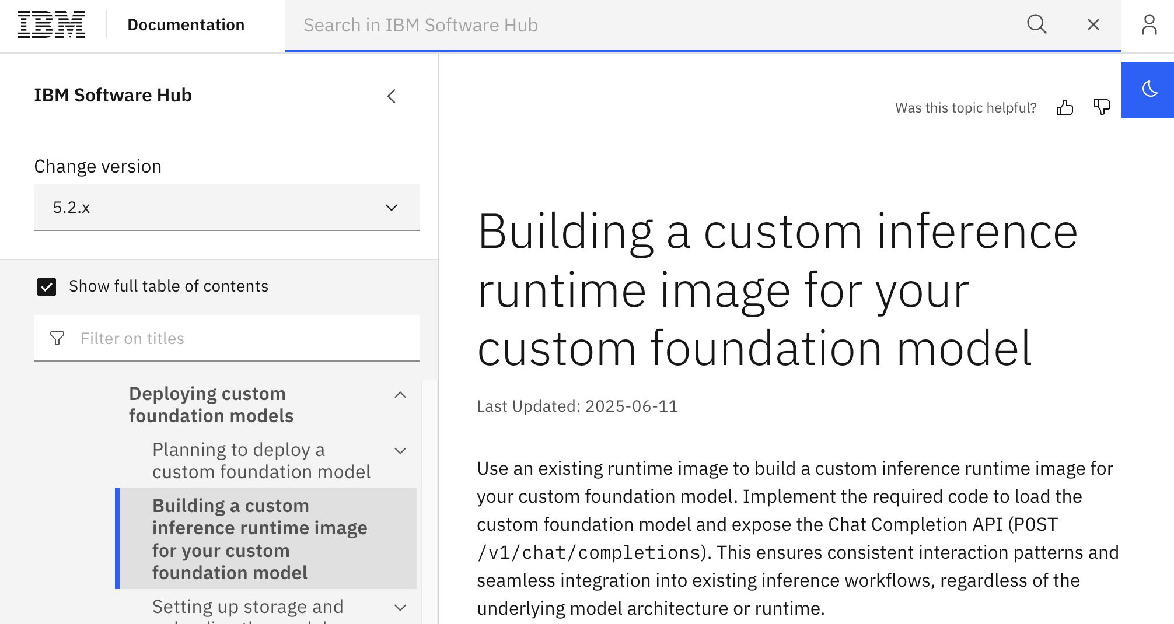Viewport: 1174px width, 624px height.
Task: Open the 5.2.x version dropdown
Action: pyautogui.click(x=226, y=208)
